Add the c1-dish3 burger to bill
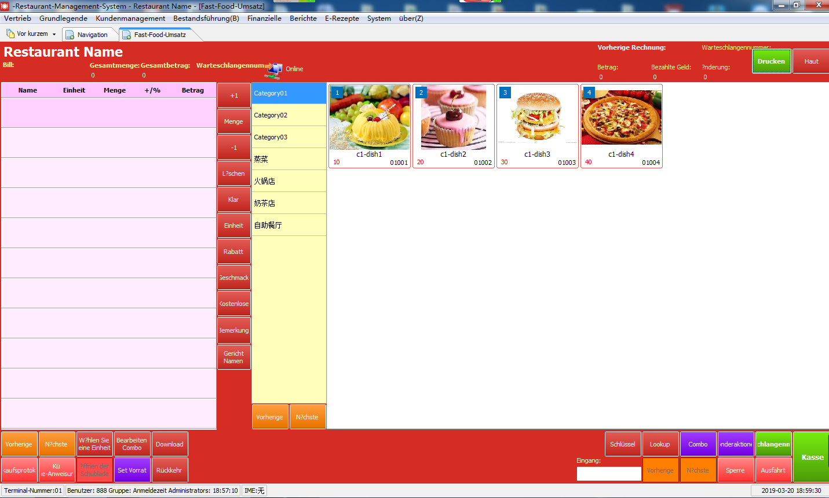Image resolution: width=829 pixels, height=498 pixels. click(537, 118)
